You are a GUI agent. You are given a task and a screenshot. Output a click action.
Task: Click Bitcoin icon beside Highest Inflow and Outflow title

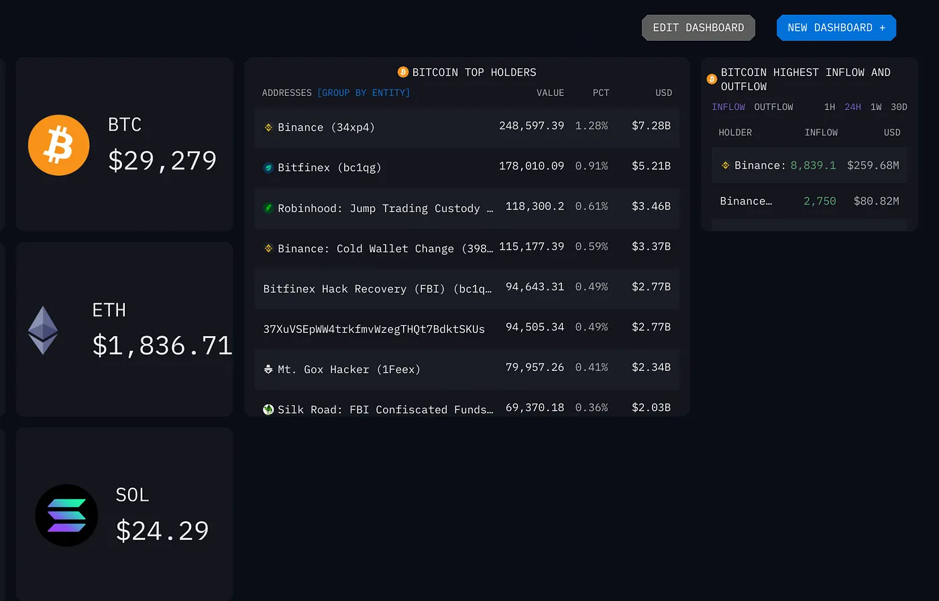click(x=712, y=79)
